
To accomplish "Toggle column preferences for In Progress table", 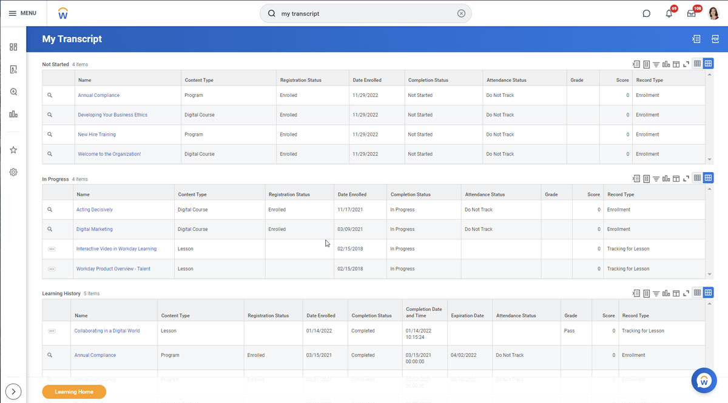I will [676, 178].
